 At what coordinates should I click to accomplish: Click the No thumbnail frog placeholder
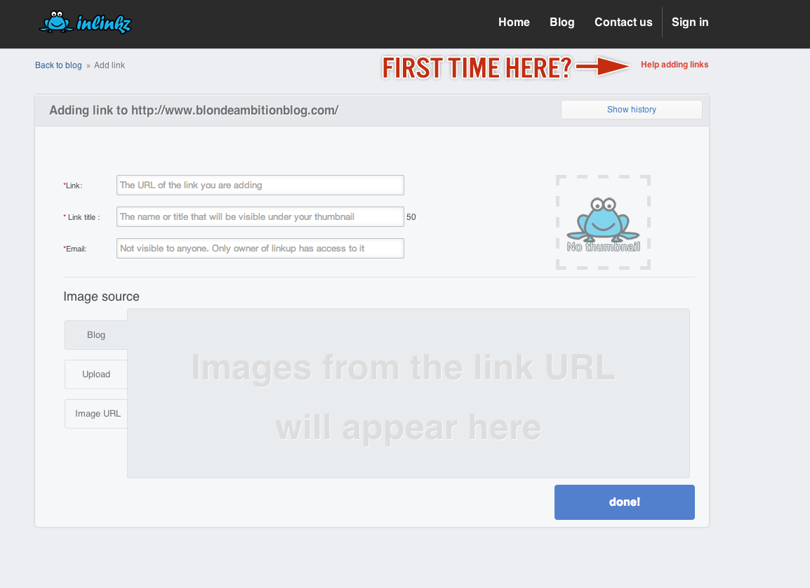point(603,223)
